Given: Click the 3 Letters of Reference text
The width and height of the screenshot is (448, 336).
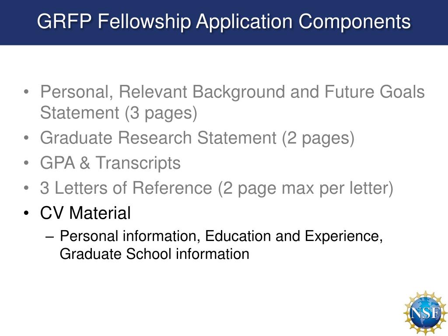Looking at the screenshot, I should tap(126, 188).
